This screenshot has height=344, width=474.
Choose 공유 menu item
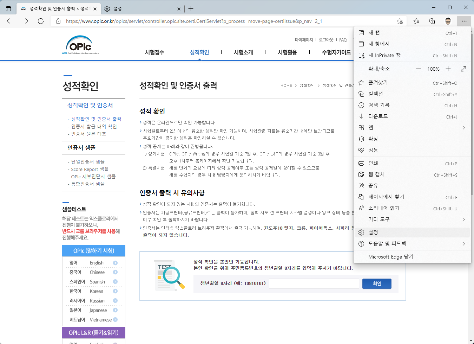click(412, 186)
